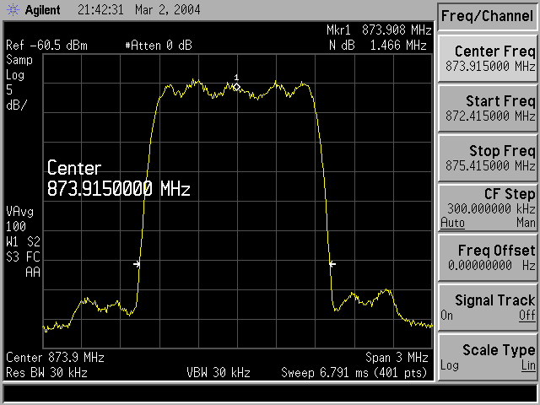Set CF Step to Auto
The height and width of the screenshot is (405, 540).
point(452,223)
